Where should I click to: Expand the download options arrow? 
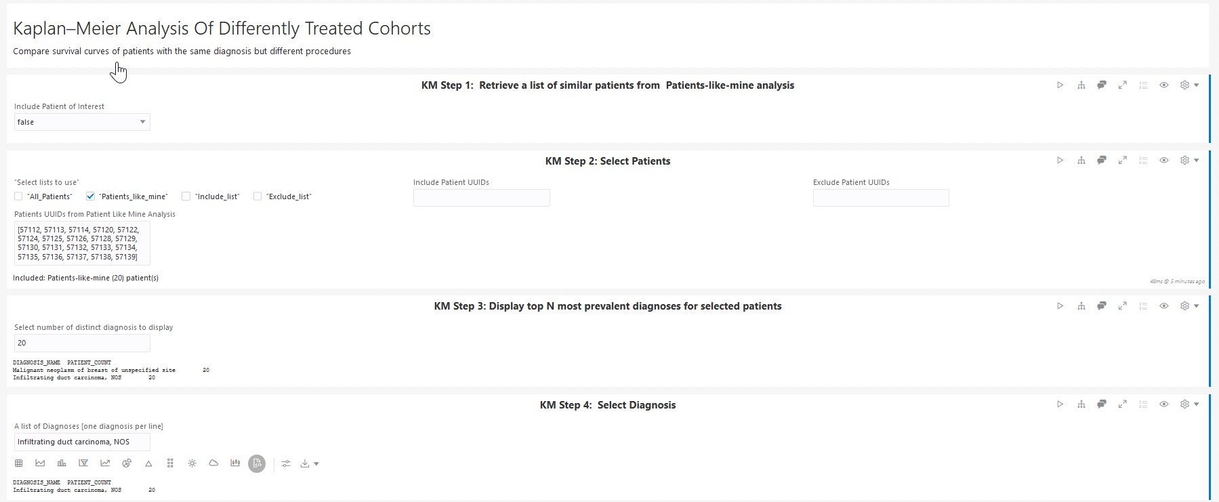point(316,464)
